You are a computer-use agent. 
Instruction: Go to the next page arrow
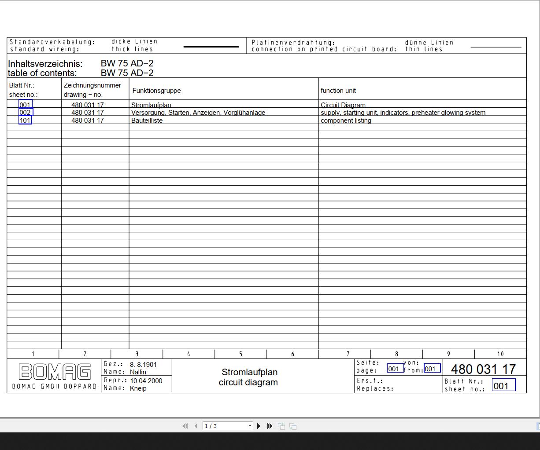[259, 426]
